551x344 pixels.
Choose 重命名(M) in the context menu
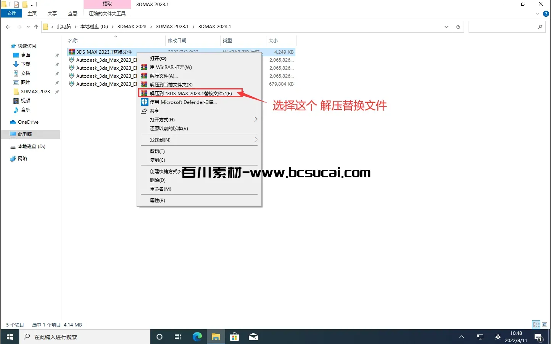199,189
